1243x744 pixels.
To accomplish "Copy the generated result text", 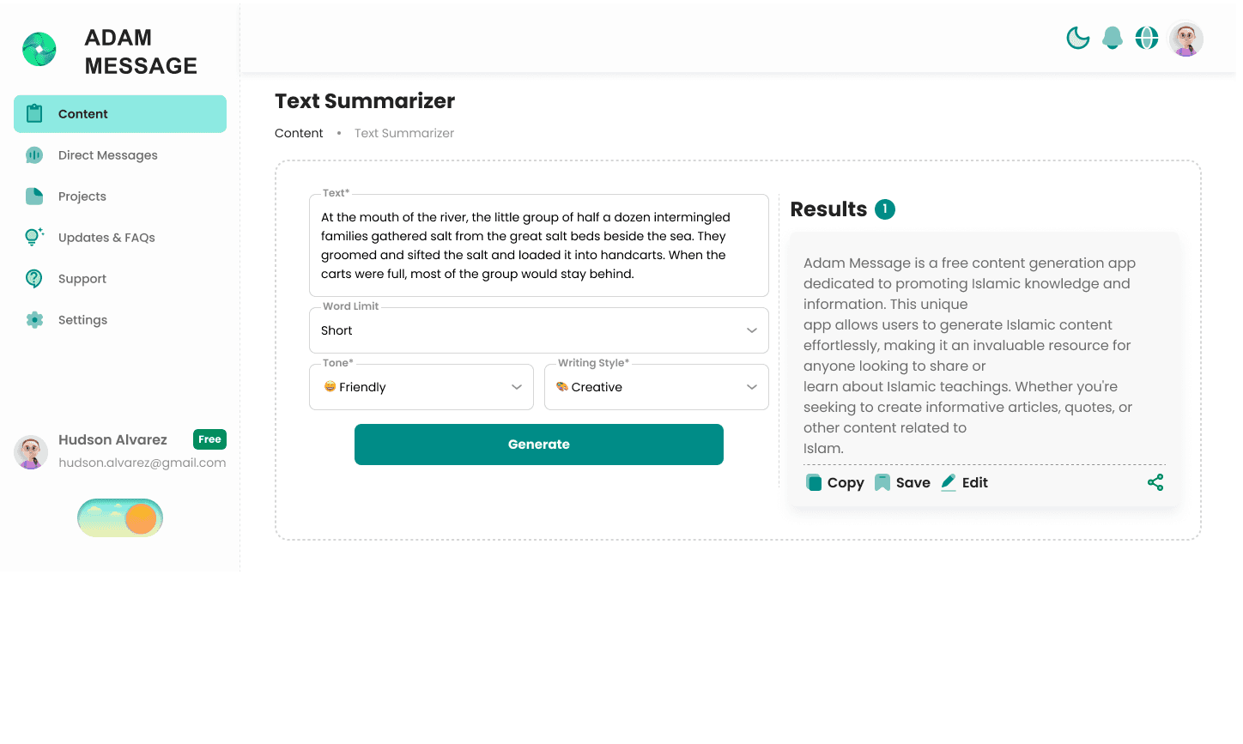I will point(835,482).
